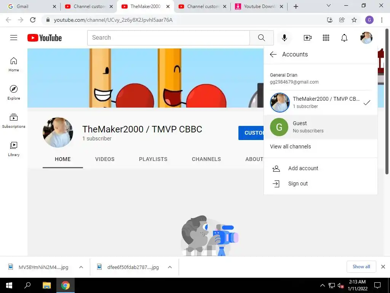Click the Chrome taskbar icon
Screen dimensions: 390x293
[x=66, y=285]
